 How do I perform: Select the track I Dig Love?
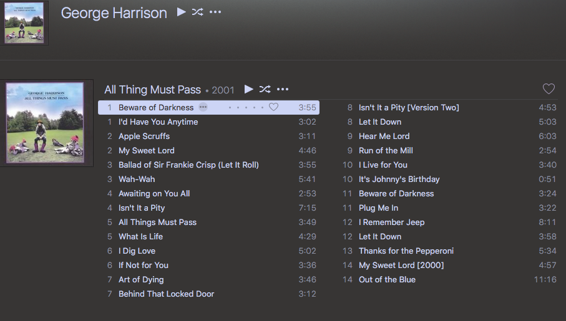(208, 251)
